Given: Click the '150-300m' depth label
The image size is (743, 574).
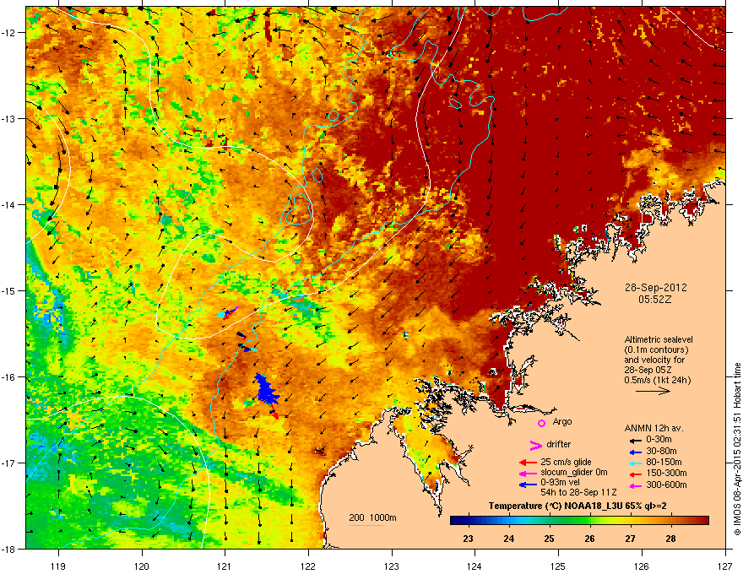Looking at the screenshot, I should (x=666, y=473).
